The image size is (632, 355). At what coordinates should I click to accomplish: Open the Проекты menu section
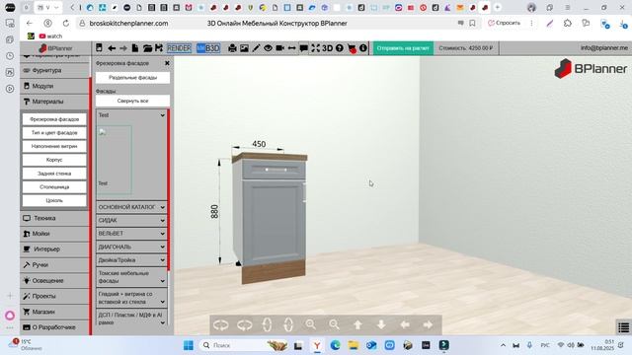pyautogui.click(x=54, y=296)
